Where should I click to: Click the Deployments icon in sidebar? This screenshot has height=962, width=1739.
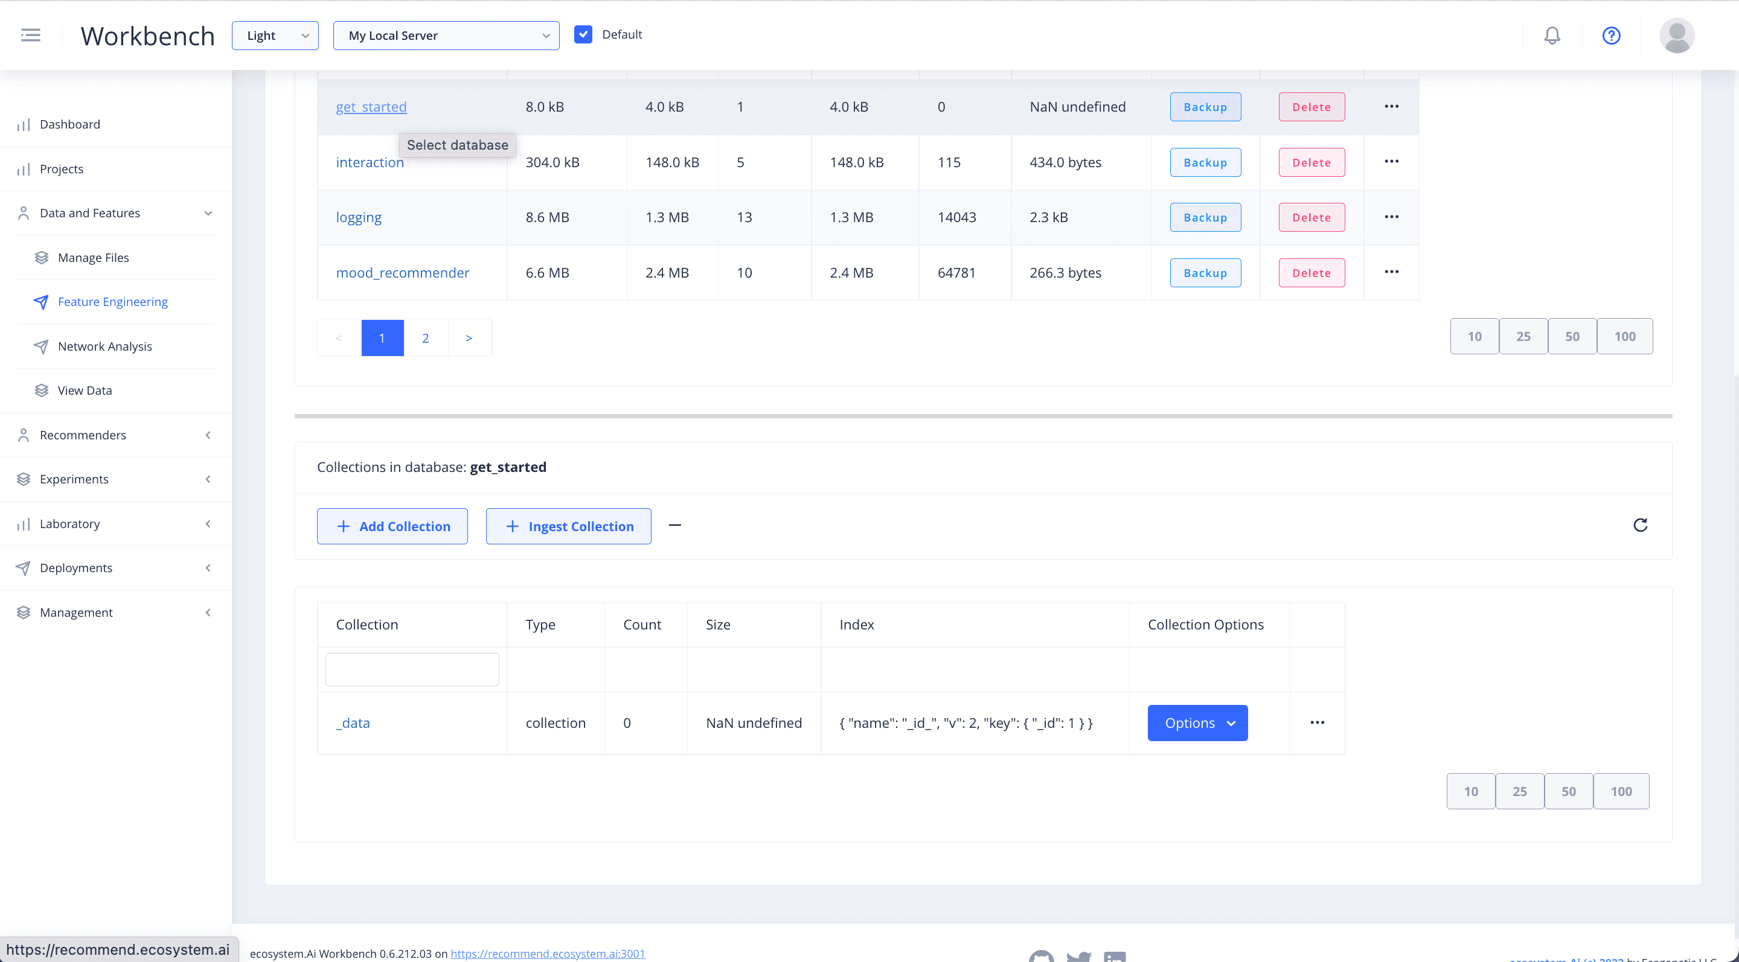click(21, 567)
